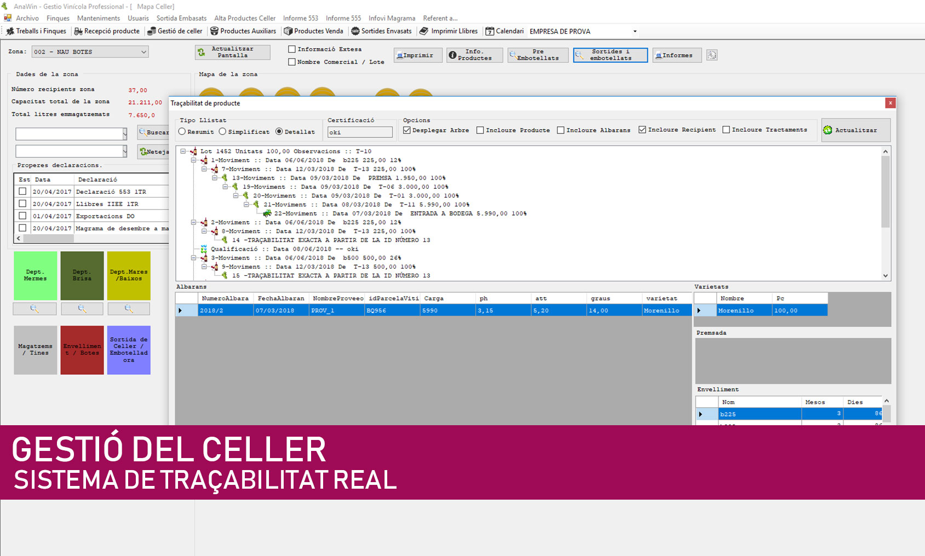Collapse the 7-Moviment tree node

tap(204, 169)
